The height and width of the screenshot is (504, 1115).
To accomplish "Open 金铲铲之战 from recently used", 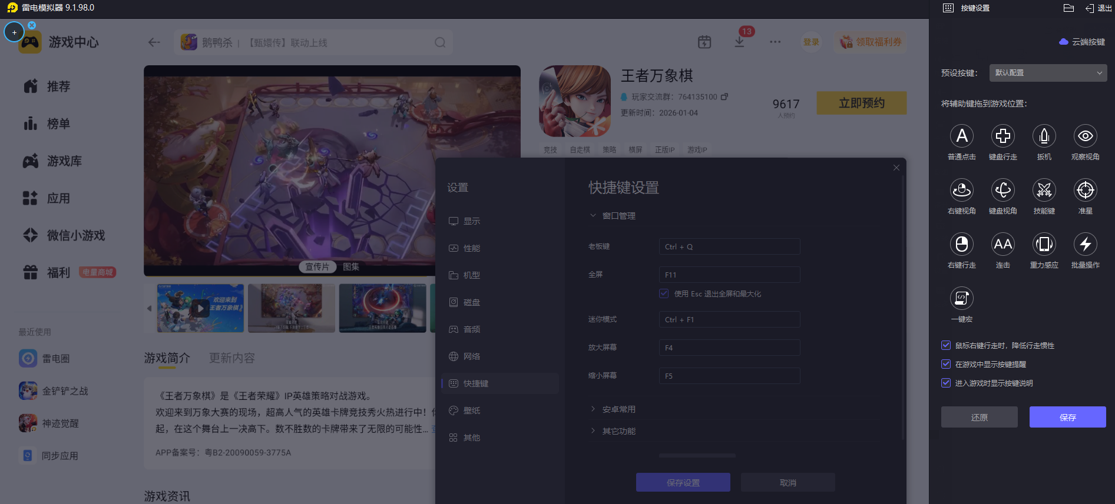I will click(x=54, y=390).
